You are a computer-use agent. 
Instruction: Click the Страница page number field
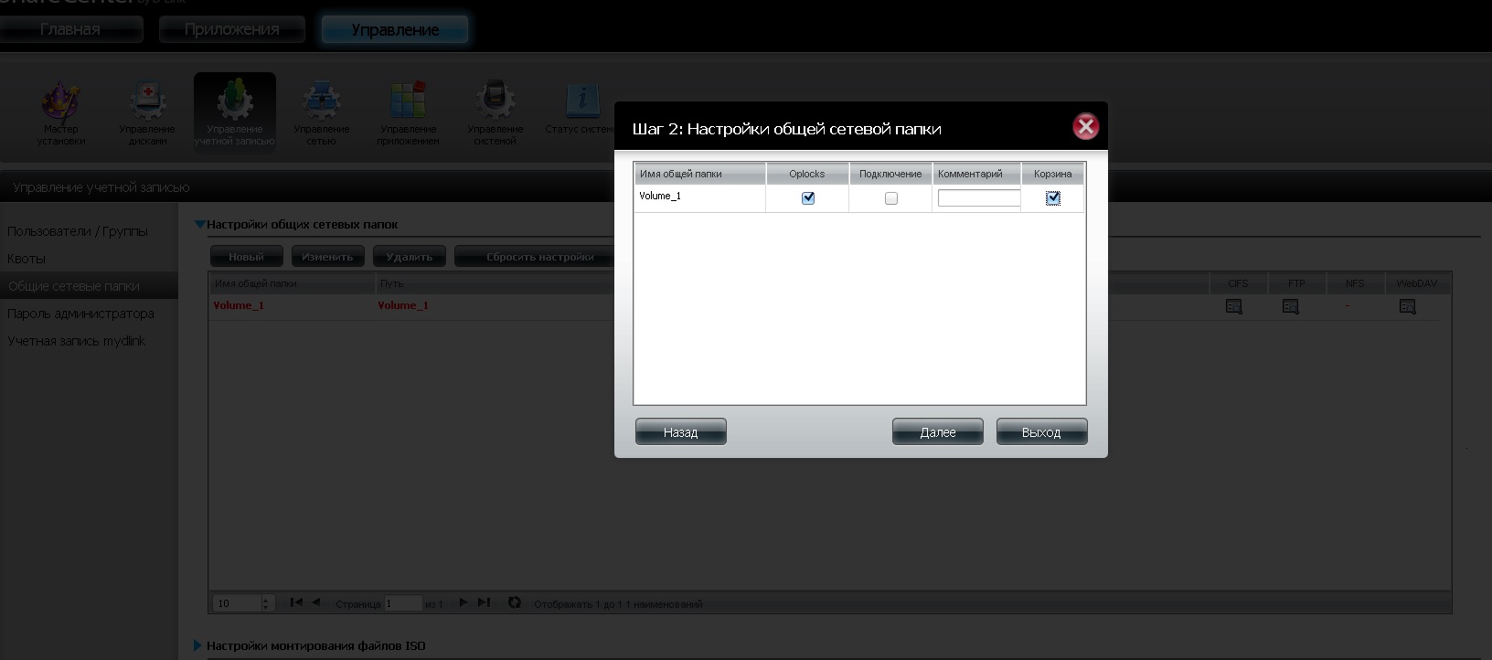pos(403,603)
